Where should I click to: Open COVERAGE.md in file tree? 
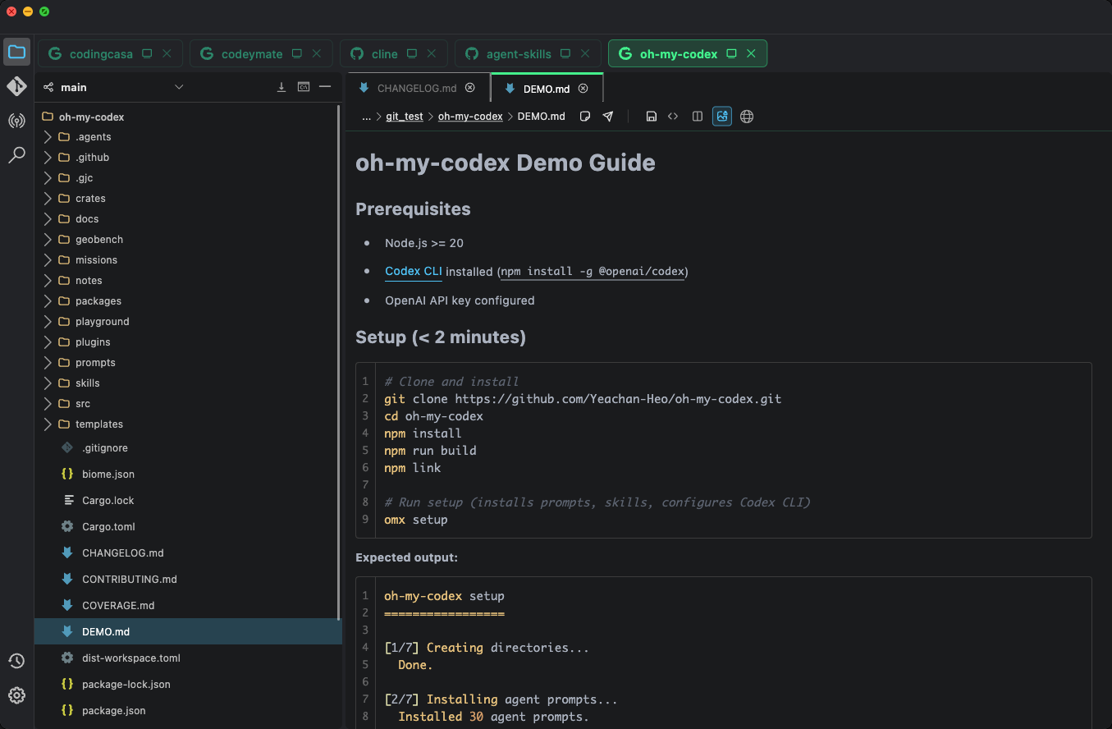pos(188,606)
